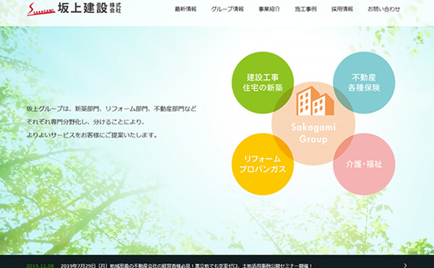Click the 坂上建設 company logo
This screenshot has width=434, height=268.
[74, 9]
